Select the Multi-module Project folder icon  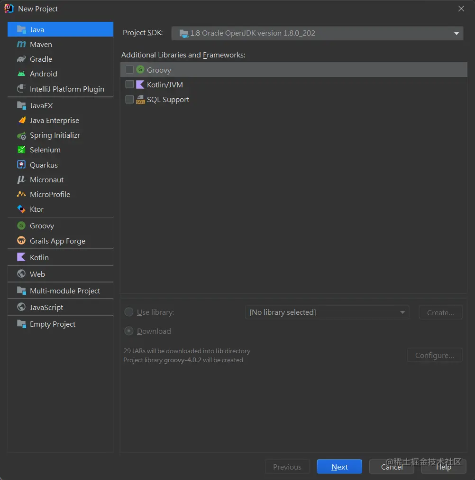pyautogui.click(x=21, y=291)
